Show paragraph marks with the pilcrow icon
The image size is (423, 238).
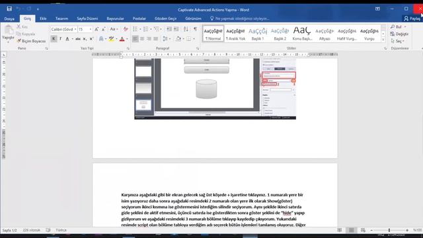click(x=196, y=29)
